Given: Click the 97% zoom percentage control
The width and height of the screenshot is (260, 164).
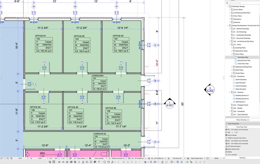Looking at the screenshot, I should pyautogui.click(x=20, y=158).
